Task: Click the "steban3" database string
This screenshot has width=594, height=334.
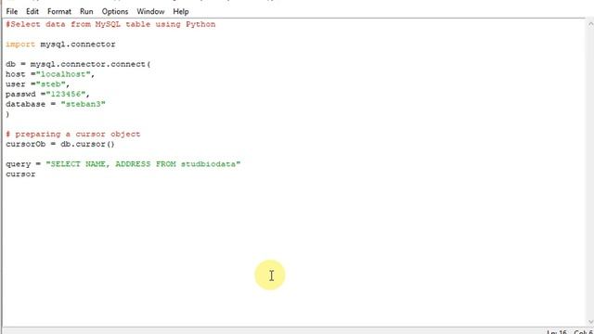Action: (83, 104)
